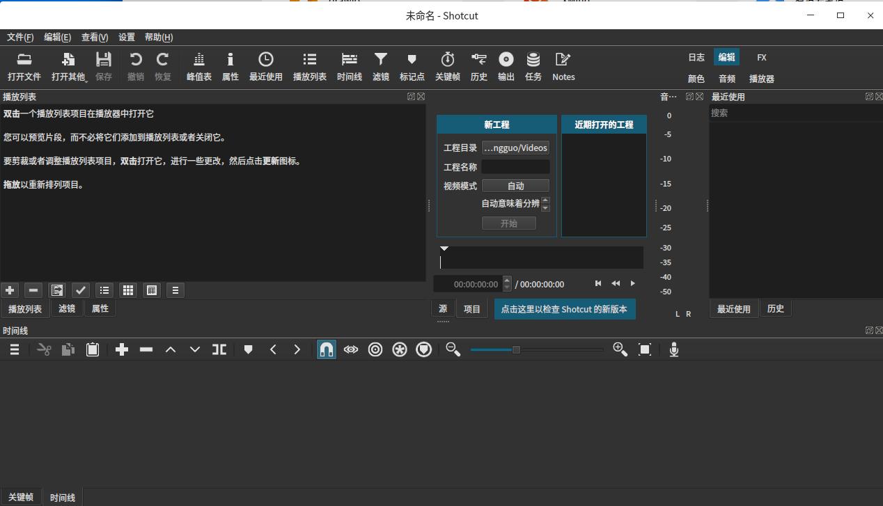Click the 点击这里以检查 Shotcut 的新版本 button
Image resolution: width=883 pixels, height=506 pixels.
(x=565, y=308)
